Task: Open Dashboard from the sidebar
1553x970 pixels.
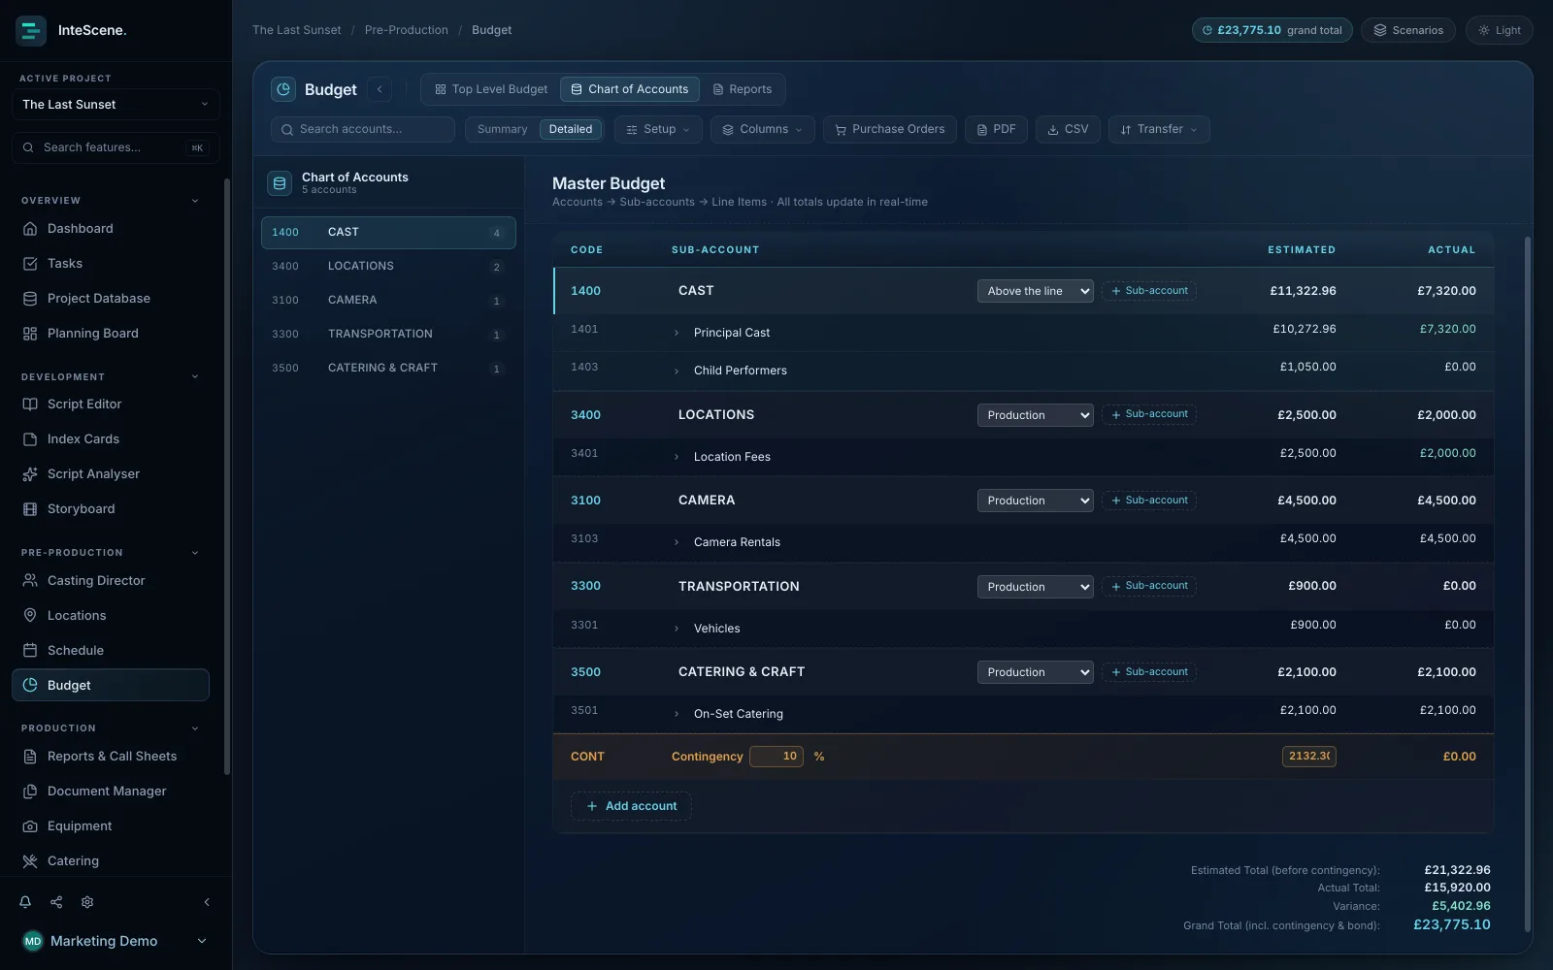Action: click(111, 229)
